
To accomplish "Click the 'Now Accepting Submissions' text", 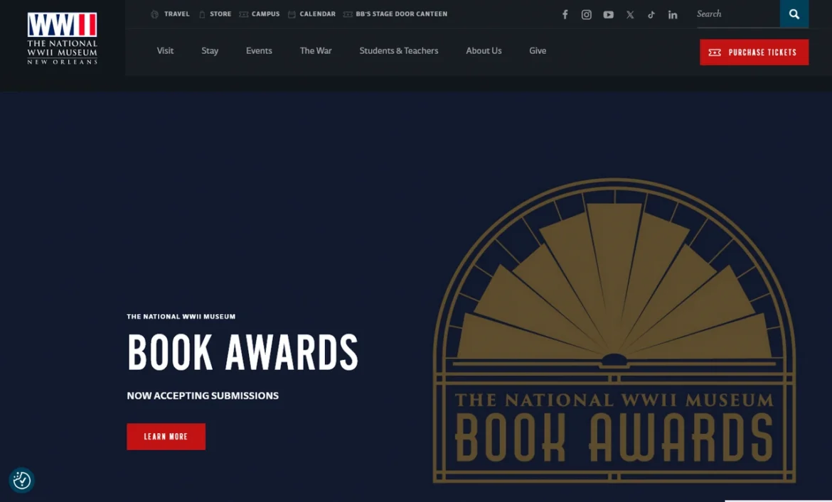I will pos(203,395).
